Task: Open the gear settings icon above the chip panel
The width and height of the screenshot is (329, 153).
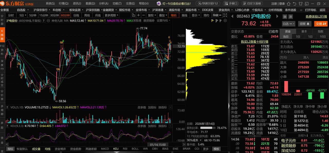Action: 225,20
